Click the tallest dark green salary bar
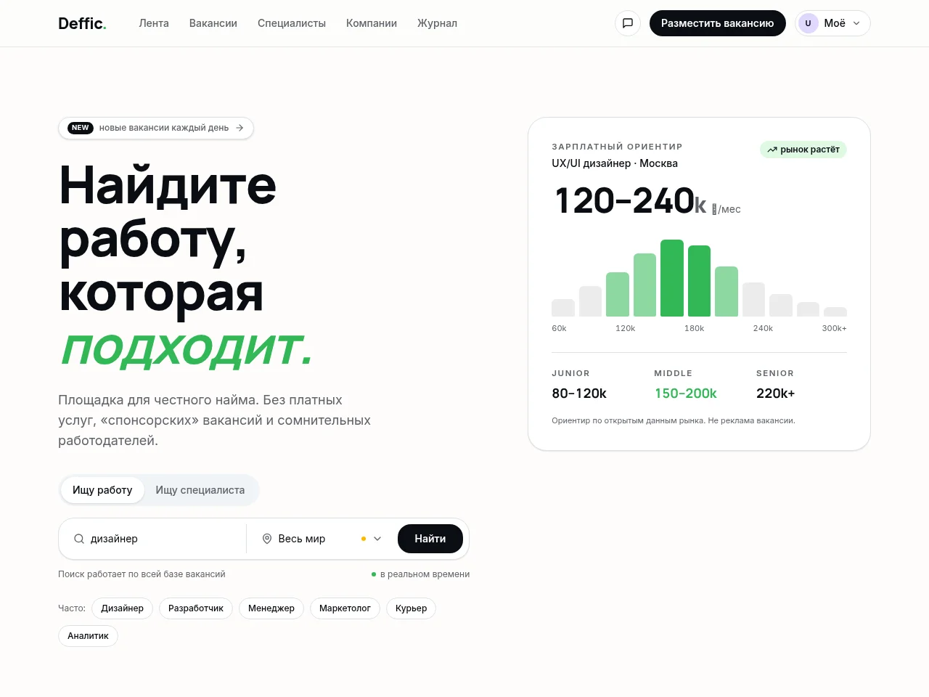Image resolution: width=929 pixels, height=697 pixels. pos(672,278)
